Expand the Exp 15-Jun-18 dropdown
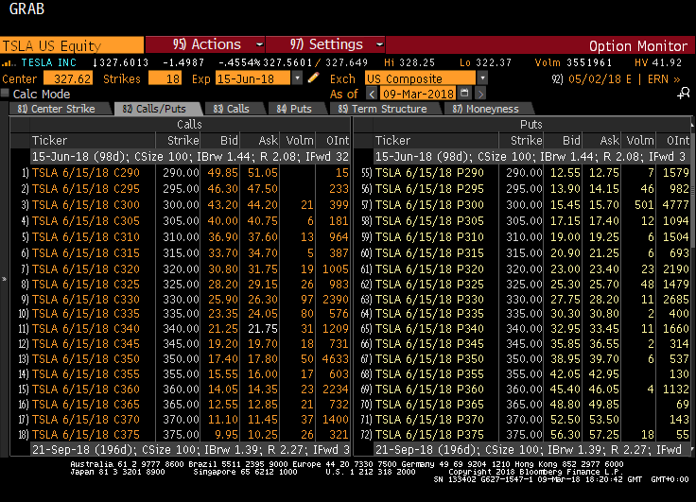Image resolution: width=696 pixels, height=502 pixels. [x=300, y=78]
